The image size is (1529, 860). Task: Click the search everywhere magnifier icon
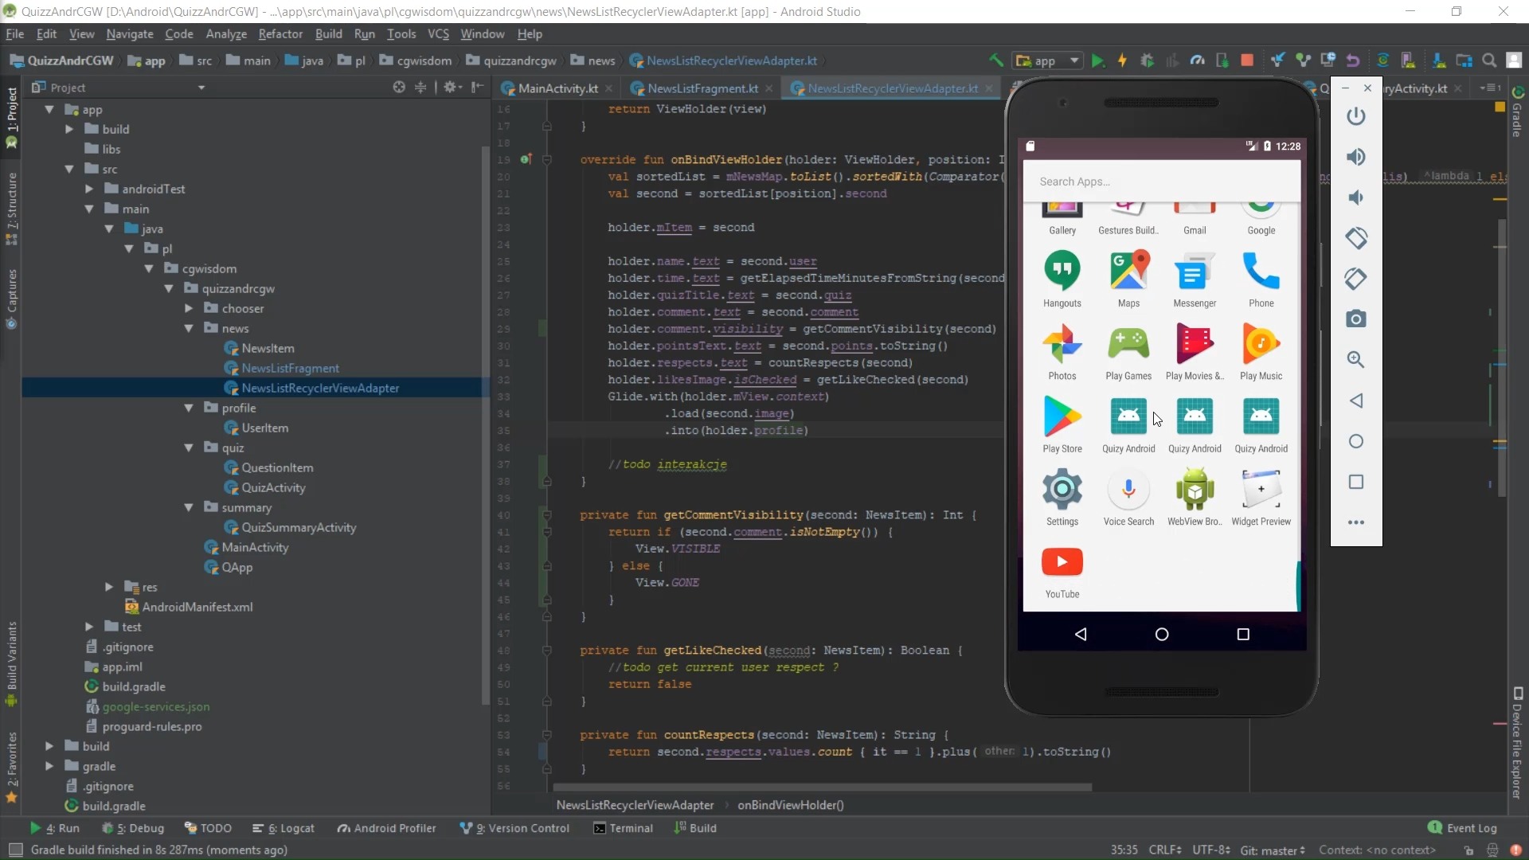click(x=1488, y=61)
